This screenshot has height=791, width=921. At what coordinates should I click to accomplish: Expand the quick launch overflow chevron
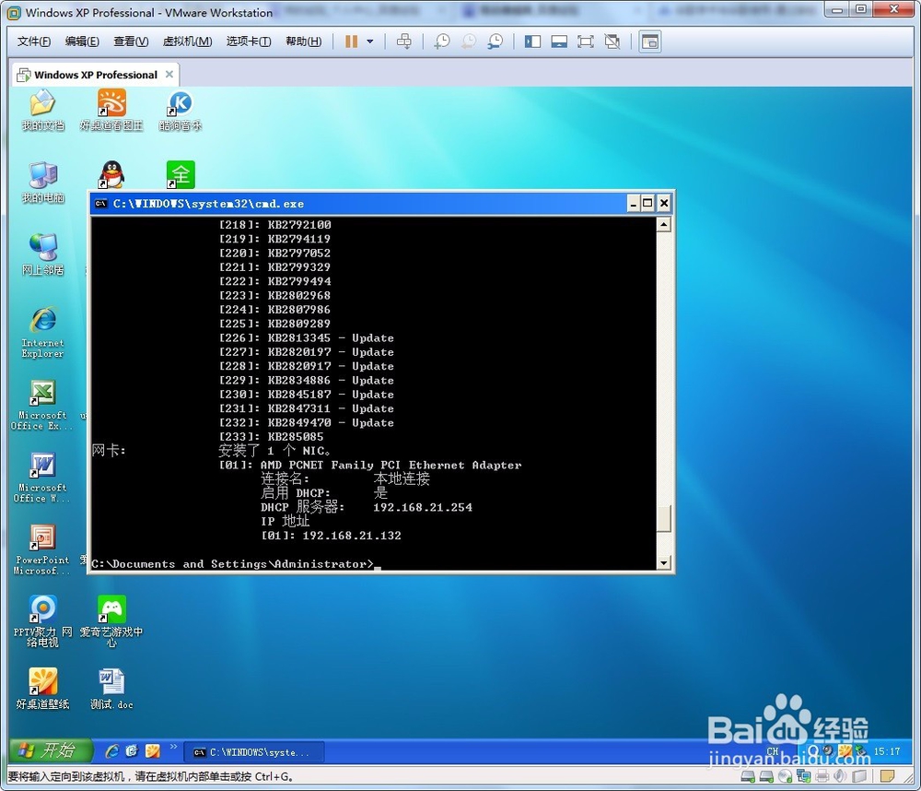pyautogui.click(x=173, y=748)
